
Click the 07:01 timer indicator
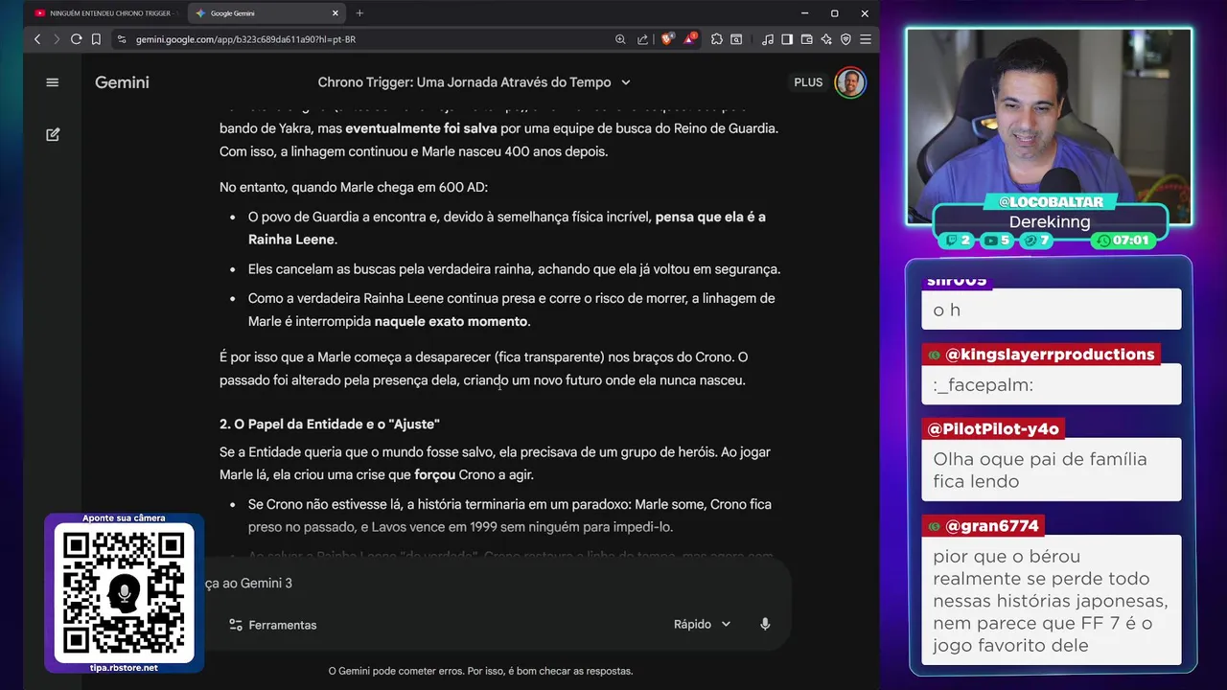pos(1123,241)
